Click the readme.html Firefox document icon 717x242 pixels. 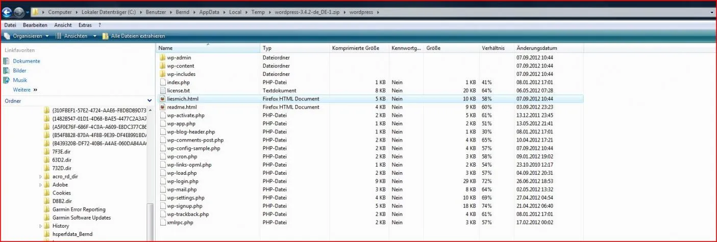[x=163, y=107]
